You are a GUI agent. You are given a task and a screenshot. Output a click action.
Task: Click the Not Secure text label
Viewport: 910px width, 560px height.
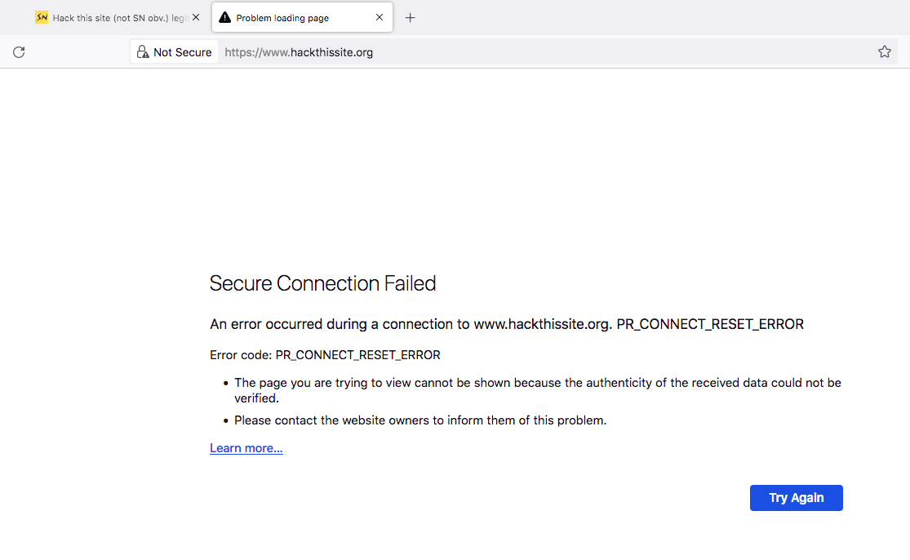point(183,52)
